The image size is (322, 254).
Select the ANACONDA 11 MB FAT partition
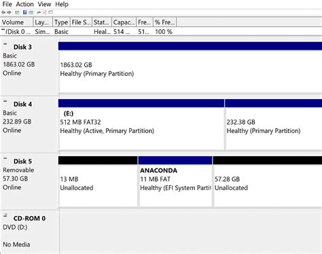coord(175,181)
